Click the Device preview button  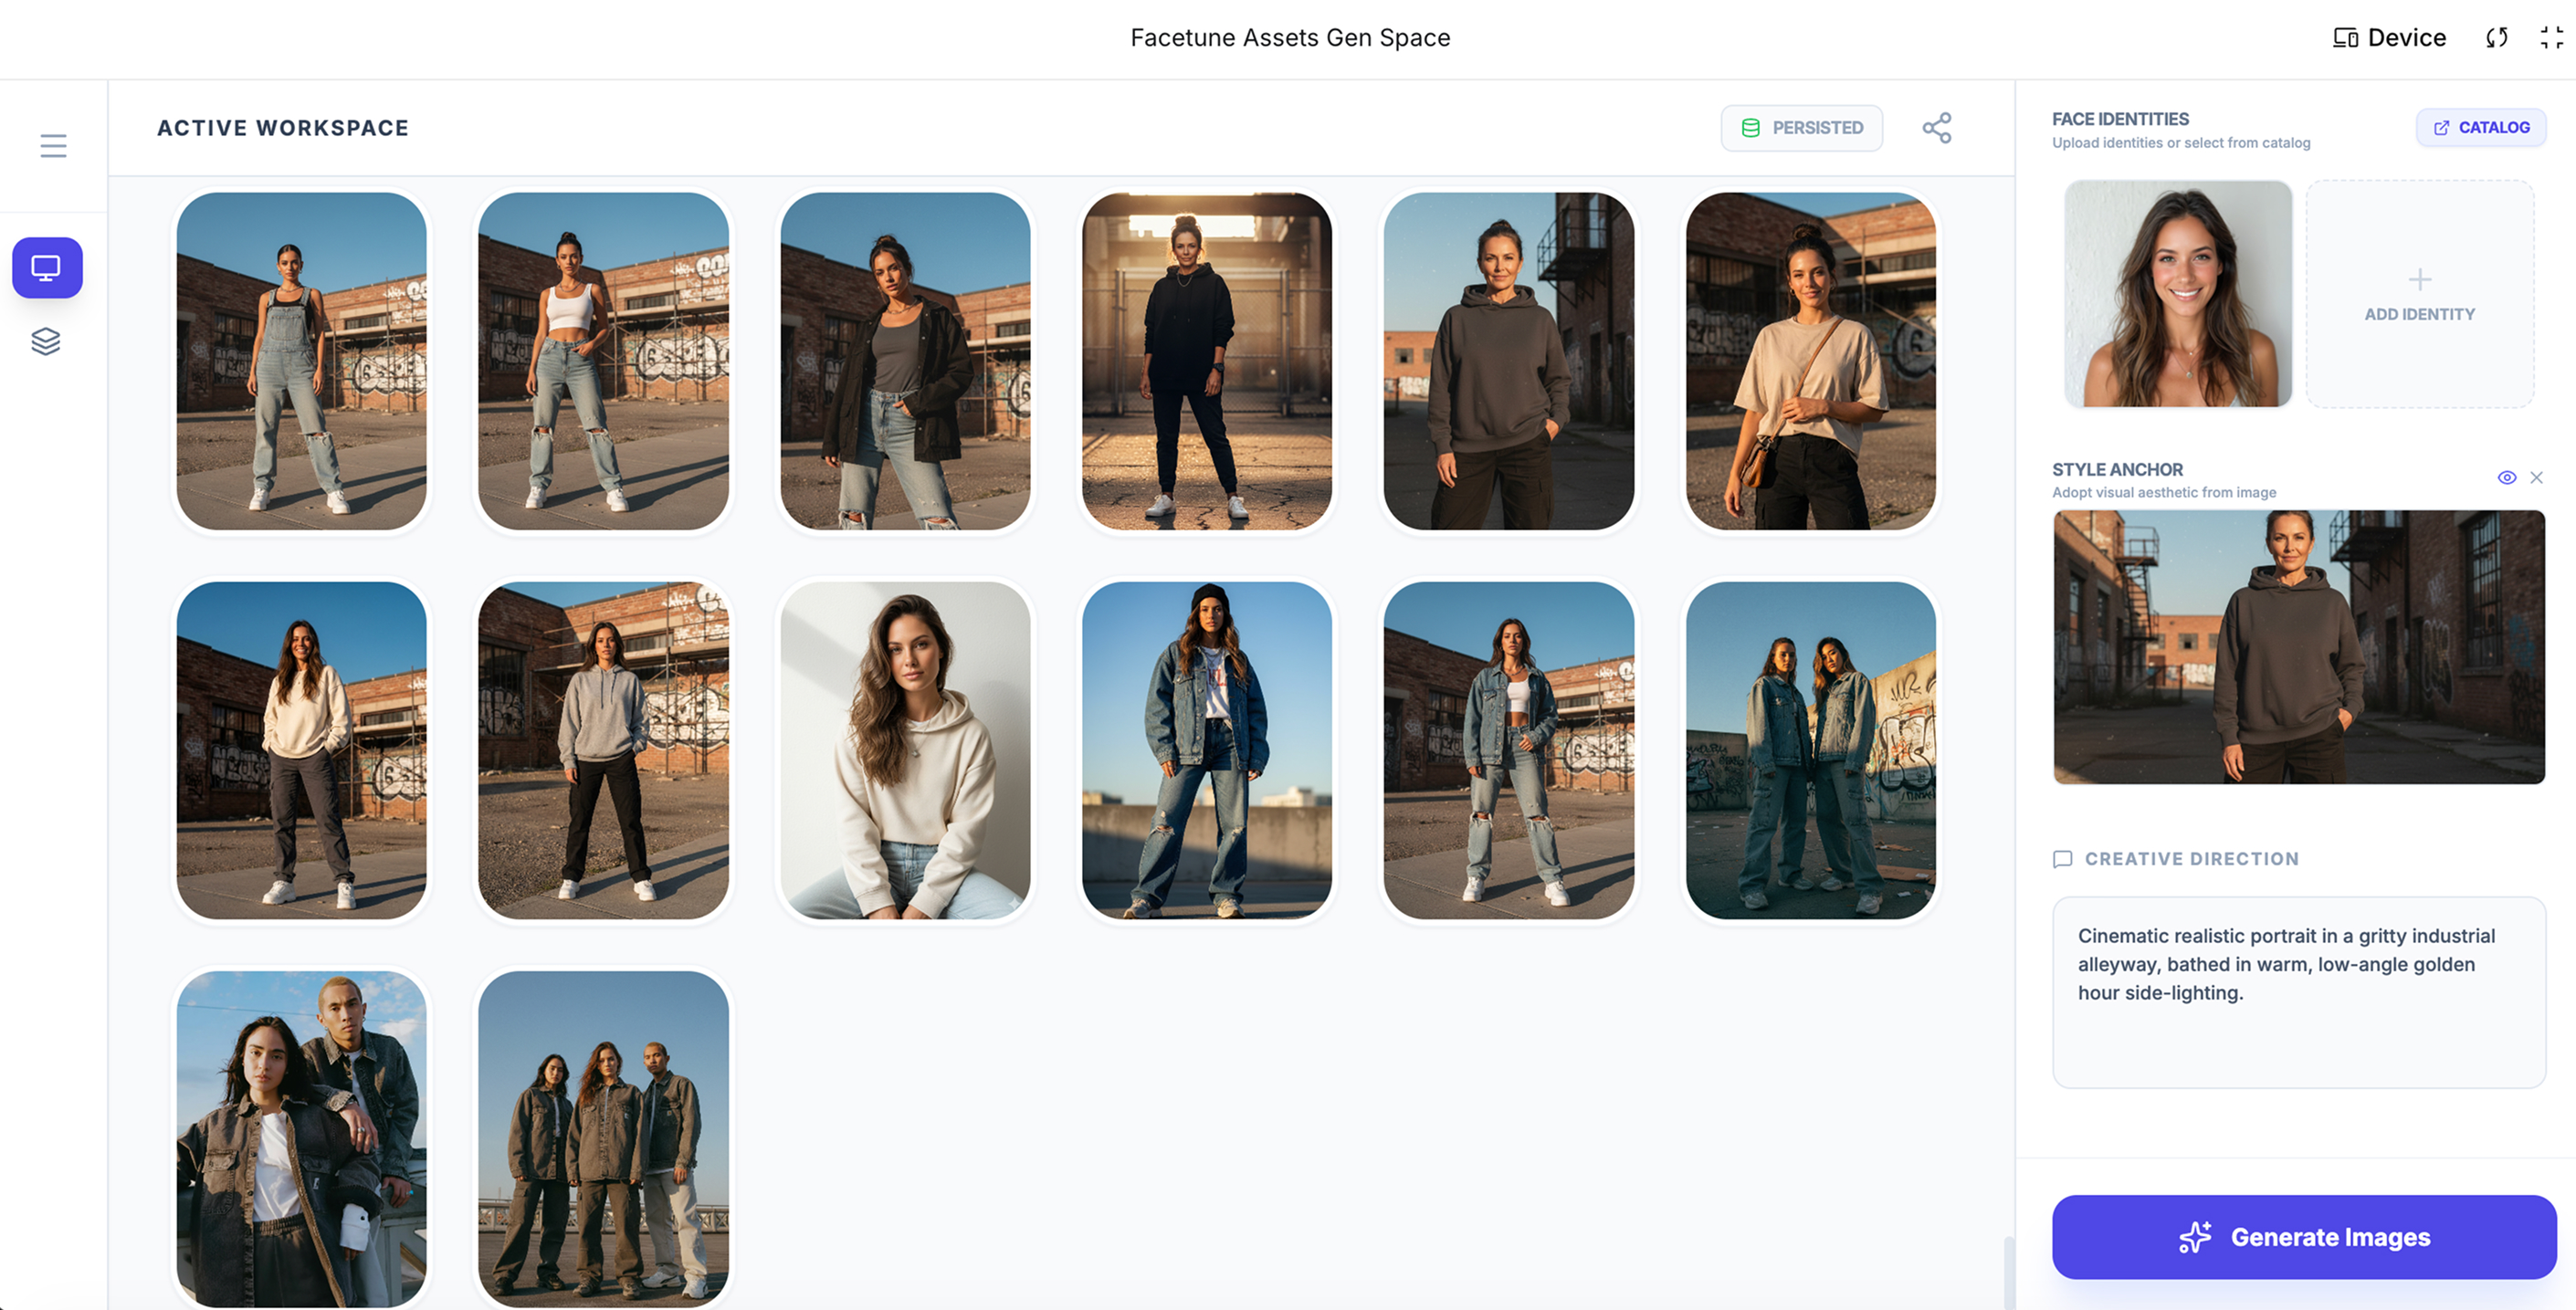tap(2389, 38)
